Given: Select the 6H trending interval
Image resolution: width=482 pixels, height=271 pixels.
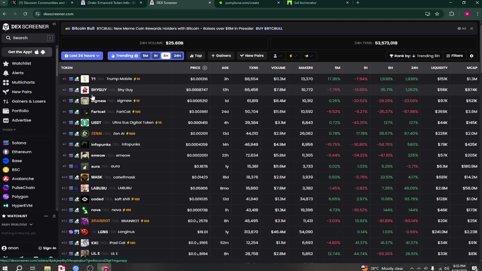Looking at the screenshot, I should coord(166,56).
